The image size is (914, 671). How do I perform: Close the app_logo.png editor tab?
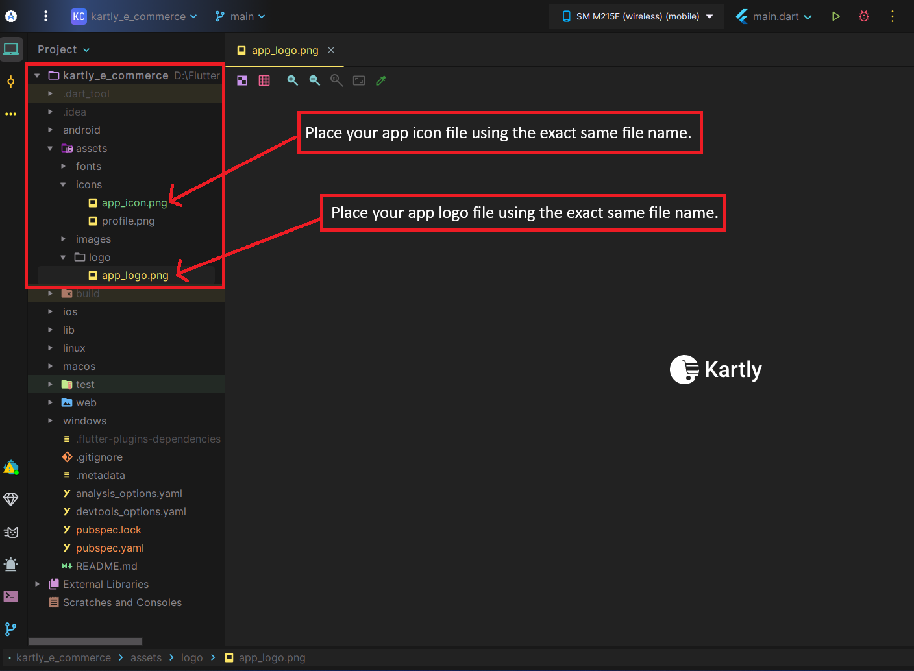tap(331, 50)
